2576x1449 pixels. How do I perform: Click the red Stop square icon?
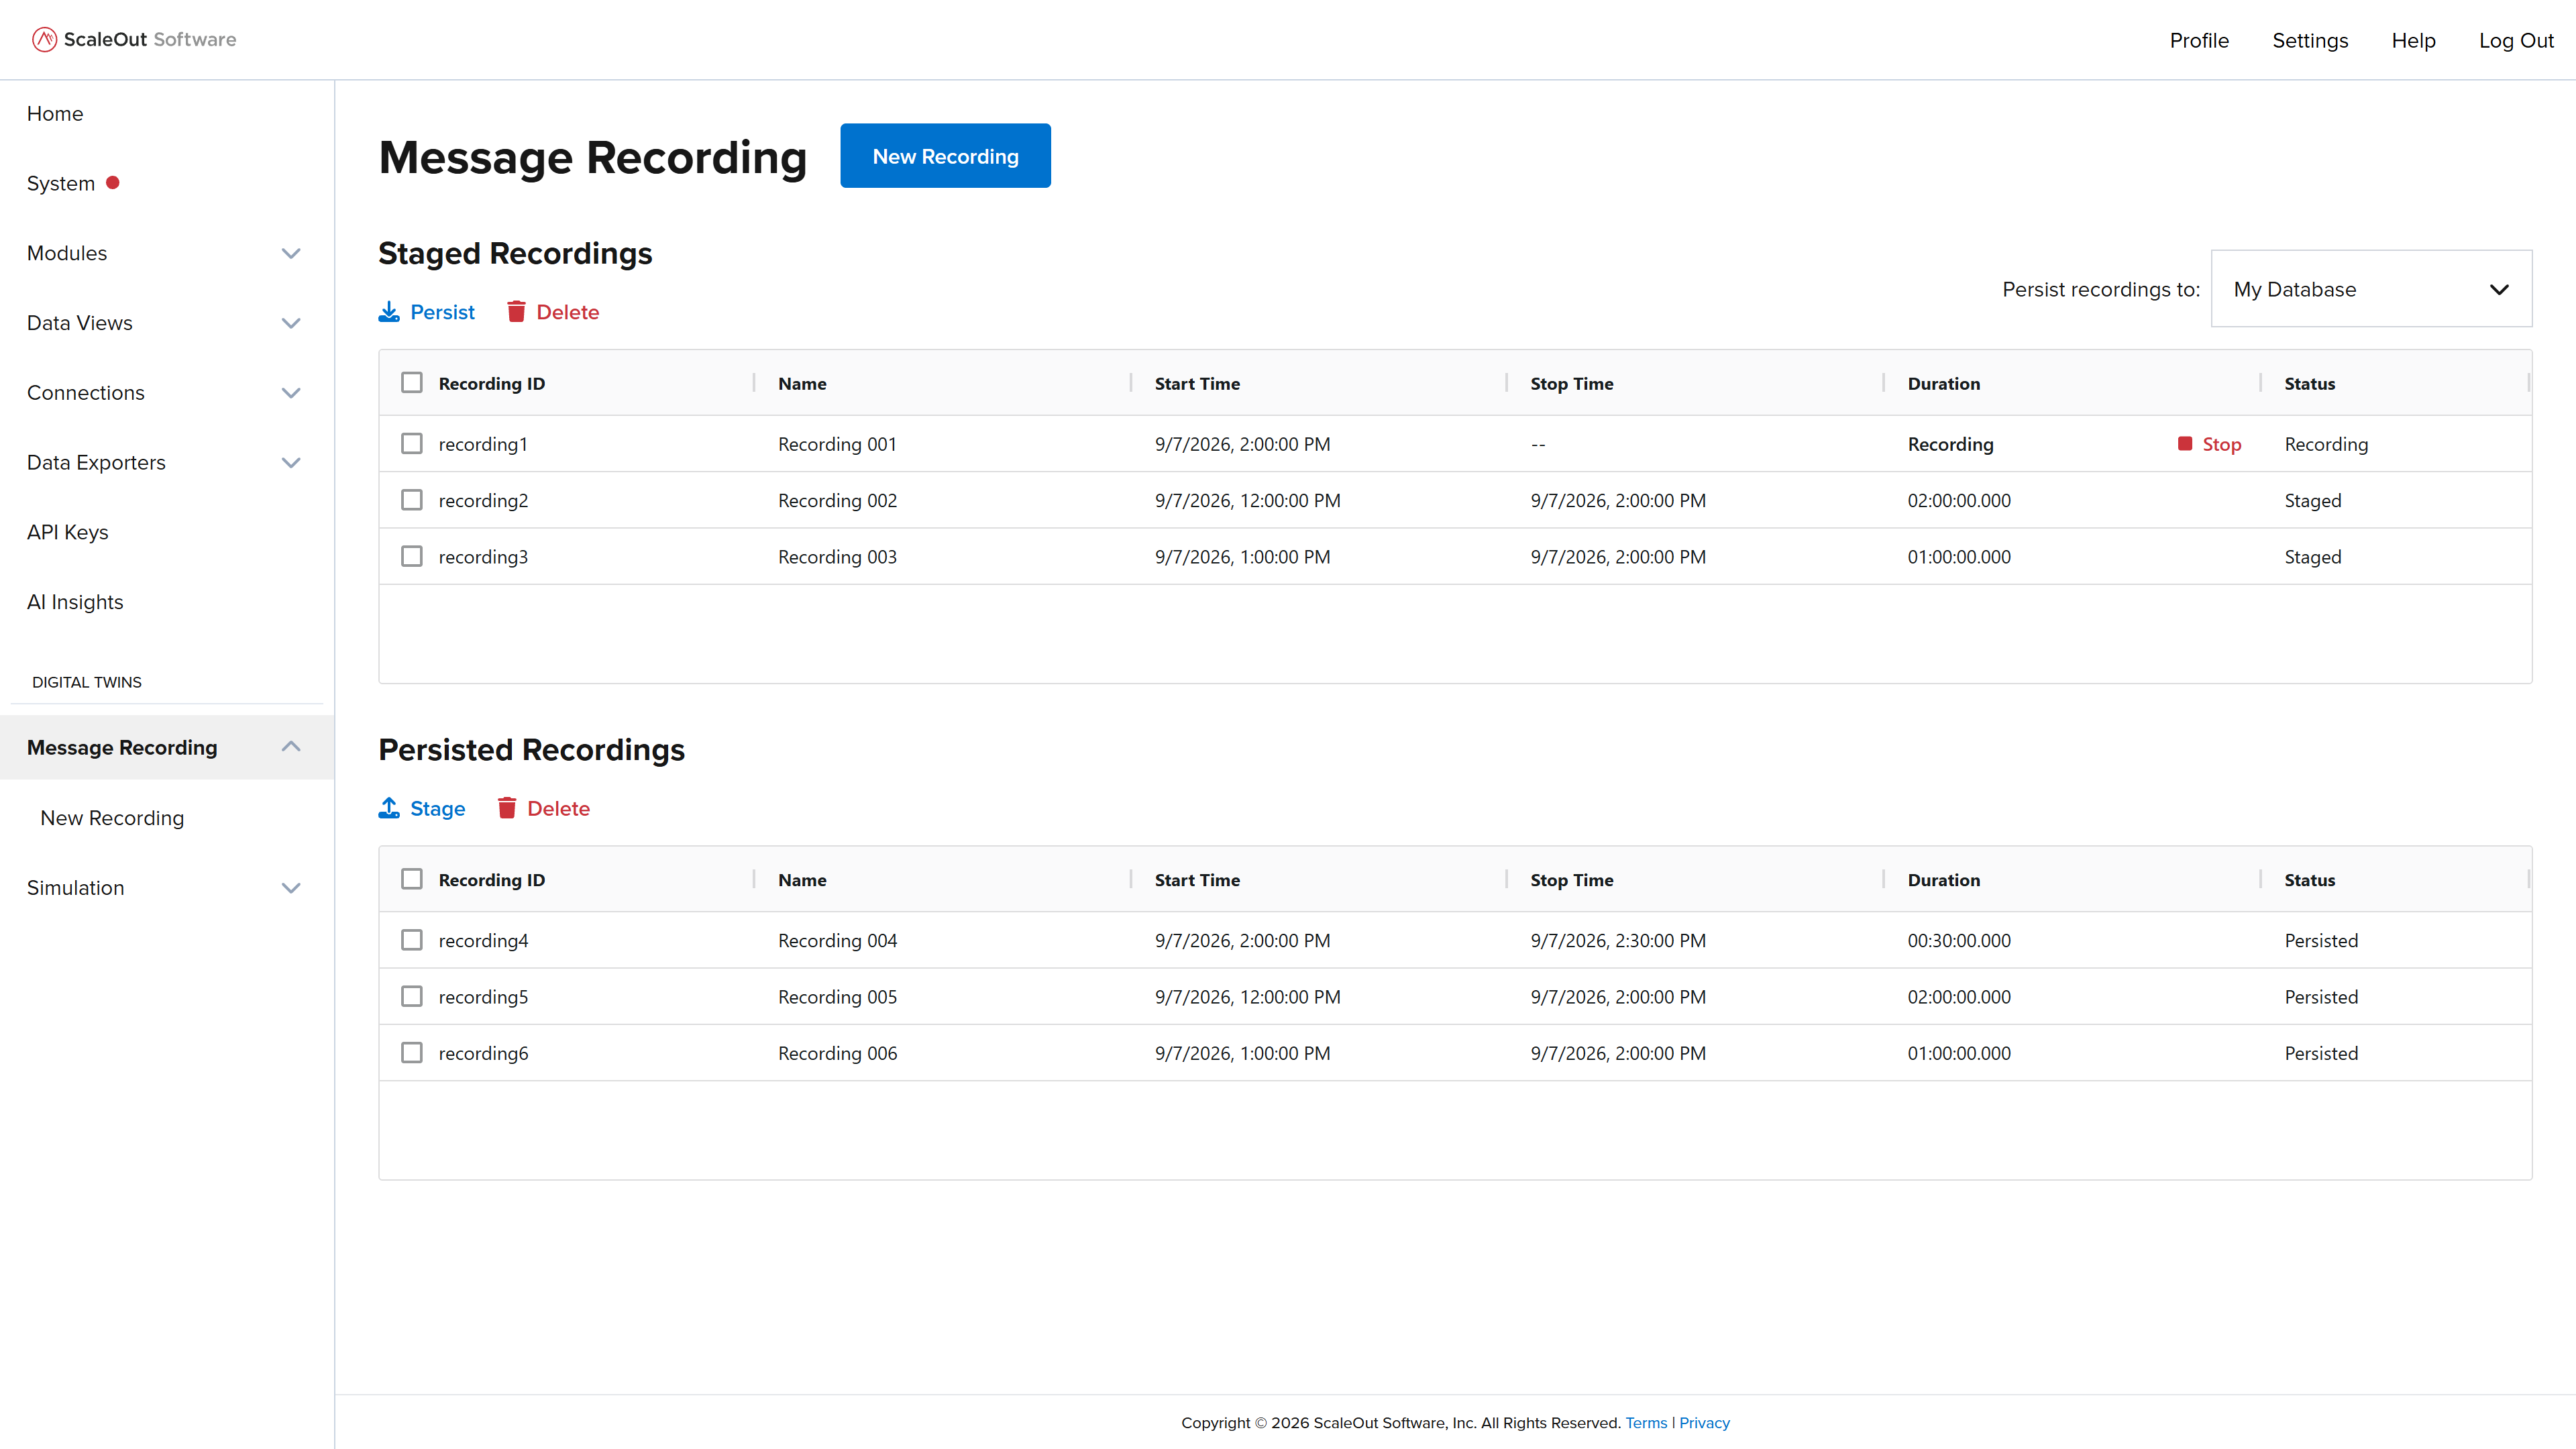(x=2185, y=444)
